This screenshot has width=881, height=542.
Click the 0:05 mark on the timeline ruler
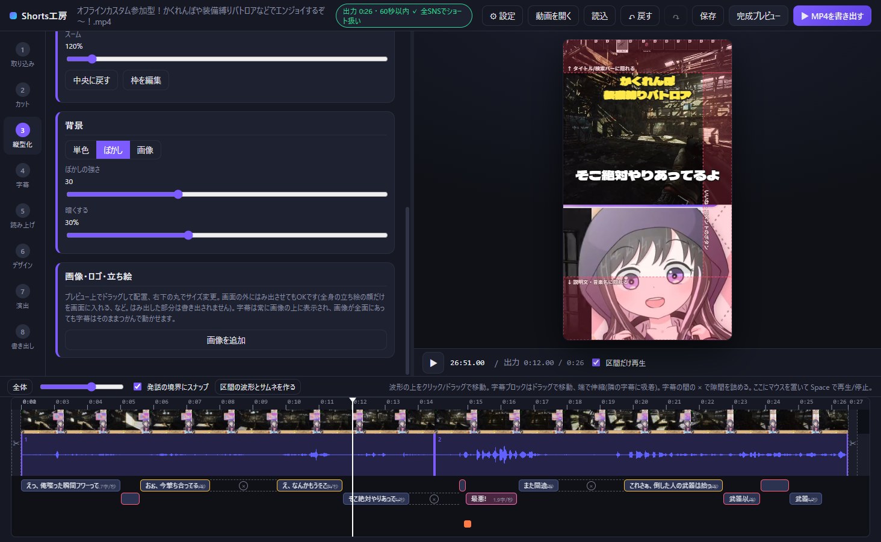(x=128, y=402)
